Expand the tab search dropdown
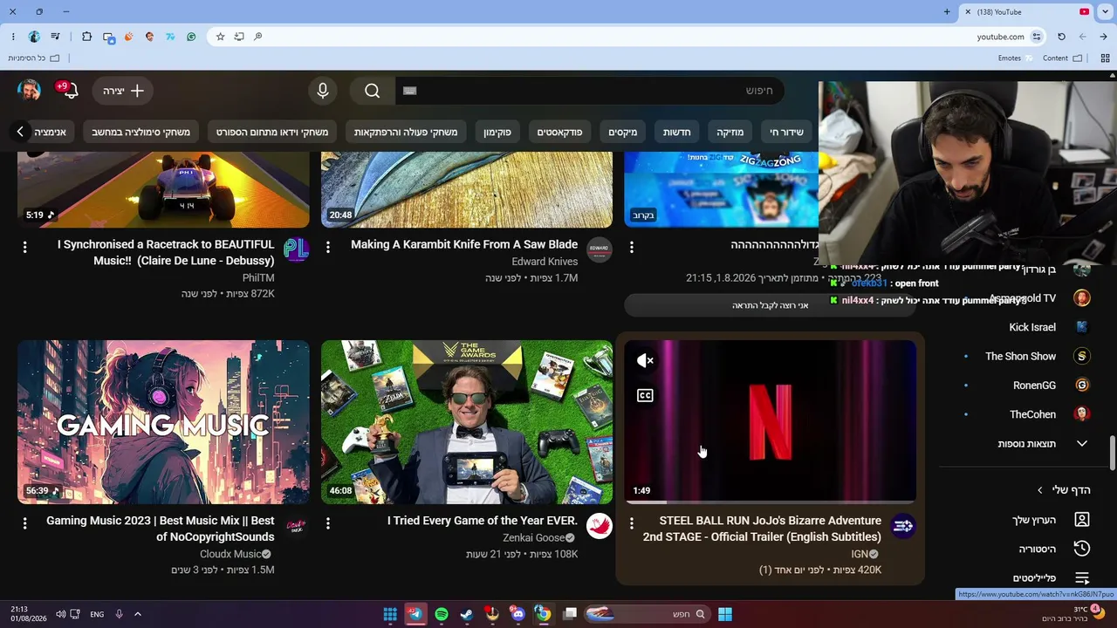 [x=1104, y=11]
